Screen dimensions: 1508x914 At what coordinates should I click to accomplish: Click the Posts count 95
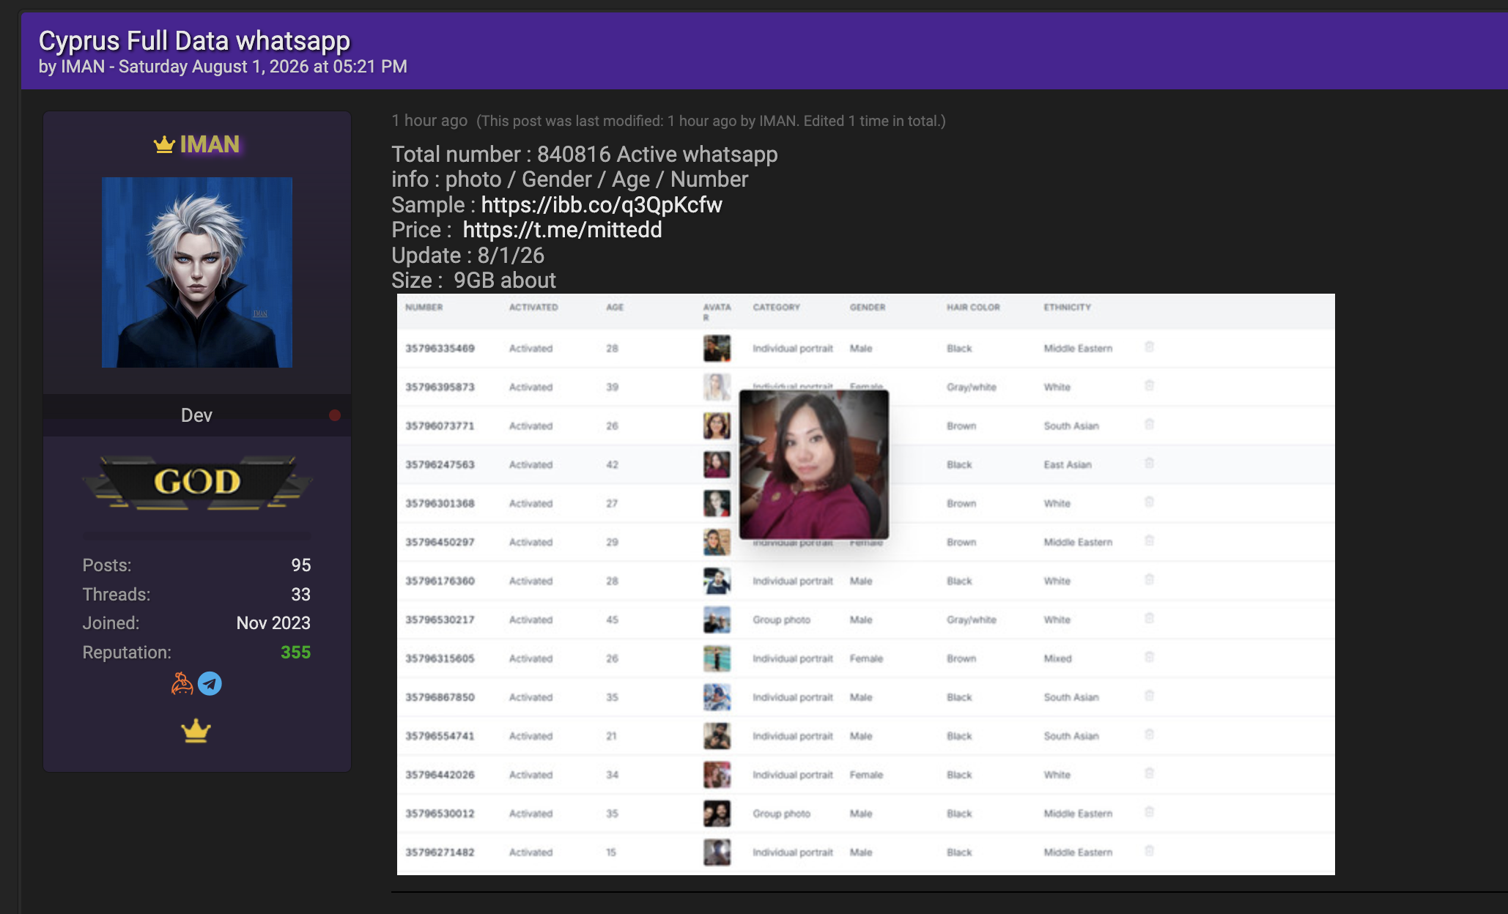click(301, 565)
